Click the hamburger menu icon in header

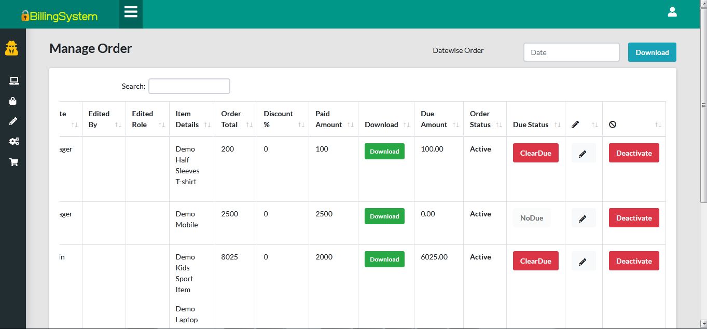click(131, 12)
